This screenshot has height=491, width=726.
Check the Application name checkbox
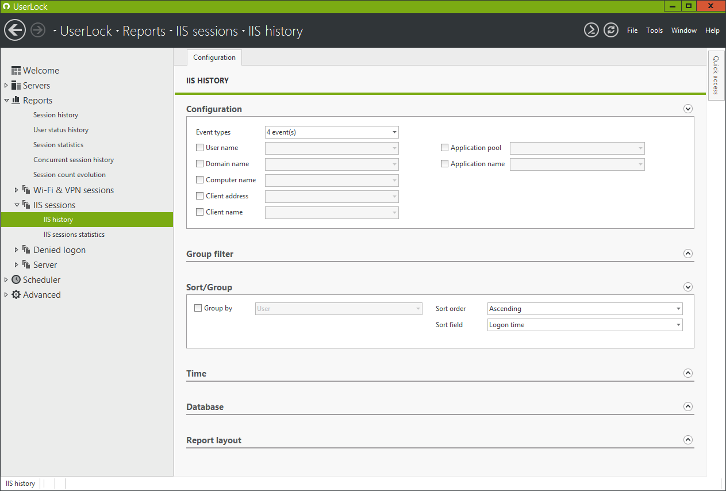pyautogui.click(x=444, y=164)
